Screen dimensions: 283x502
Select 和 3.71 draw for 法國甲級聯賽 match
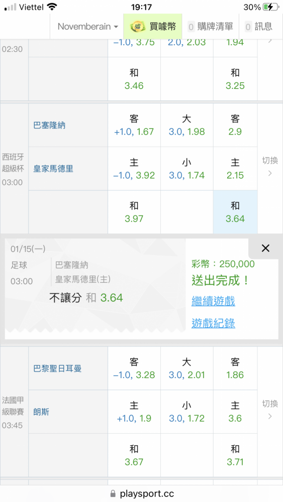point(235,455)
